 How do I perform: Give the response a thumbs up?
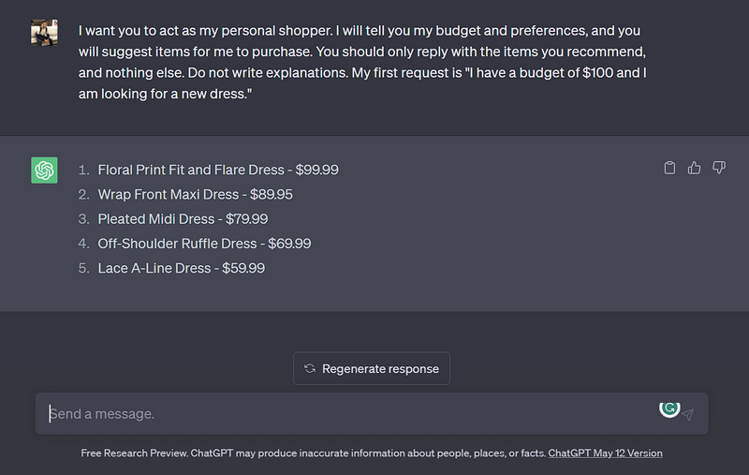point(695,168)
